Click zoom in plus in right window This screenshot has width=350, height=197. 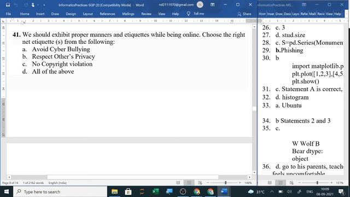[331, 183]
